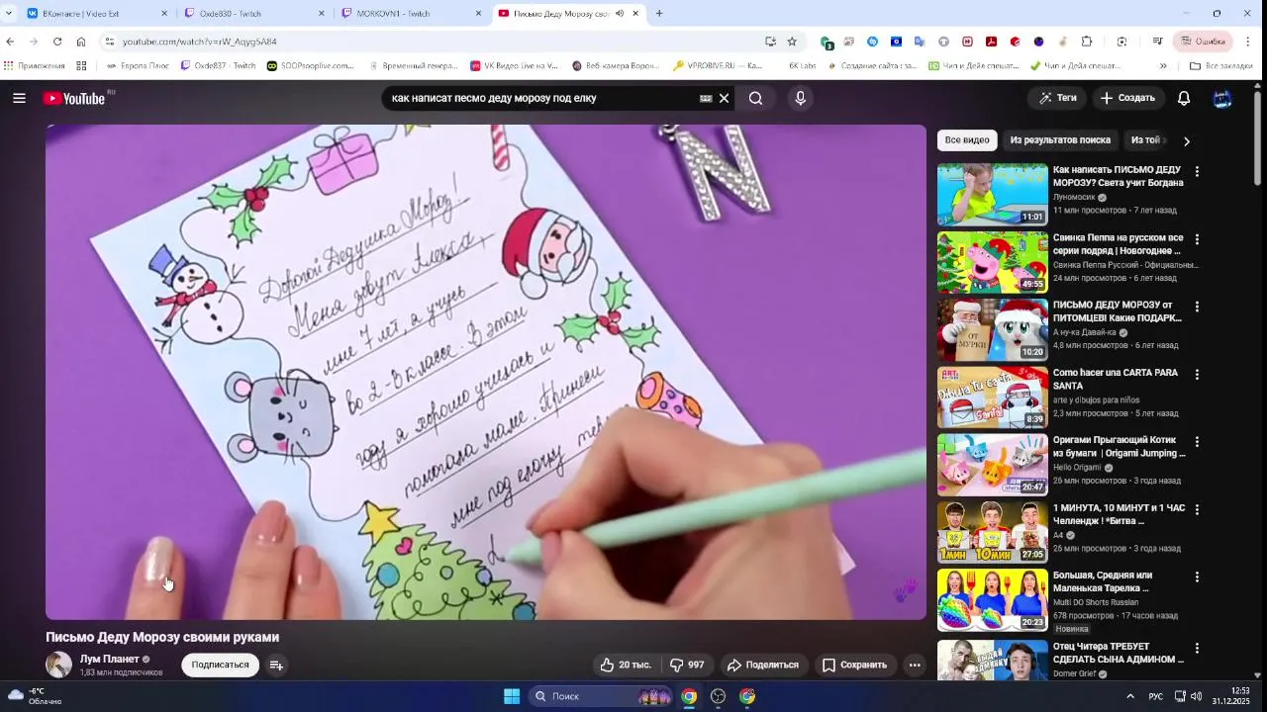Open the YouTube hamburger guide menu

[19, 98]
